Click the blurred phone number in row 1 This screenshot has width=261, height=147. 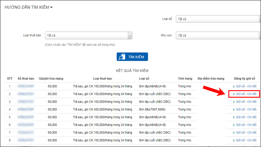coord(26,86)
